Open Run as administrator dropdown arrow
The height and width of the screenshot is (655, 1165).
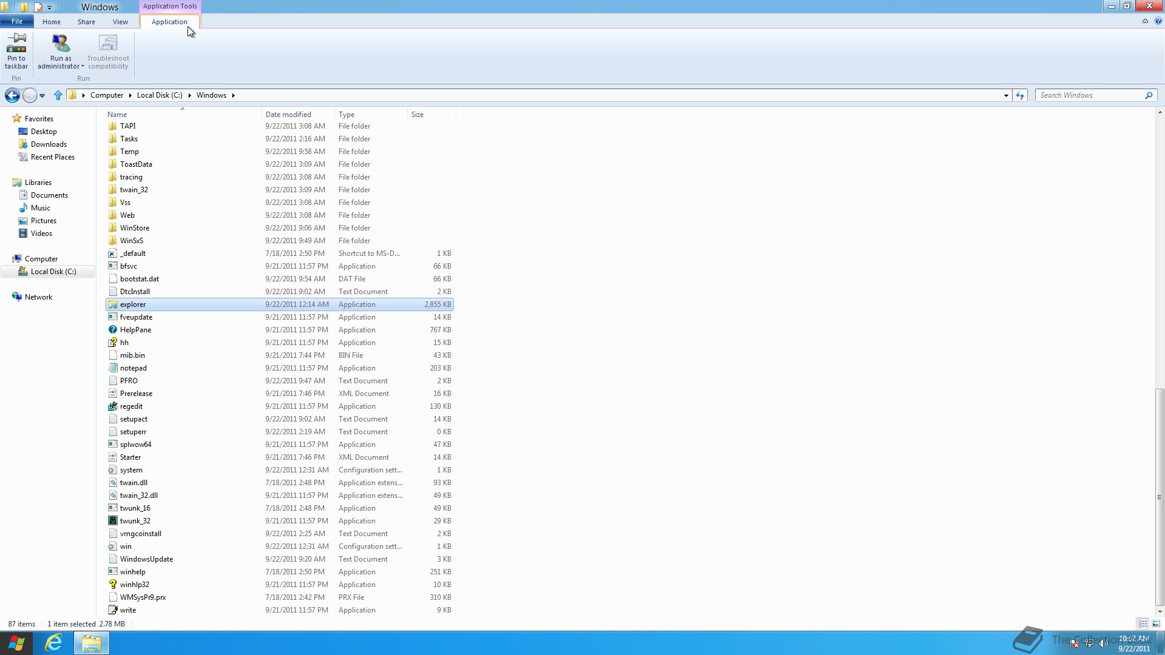(x=83, y=67)
